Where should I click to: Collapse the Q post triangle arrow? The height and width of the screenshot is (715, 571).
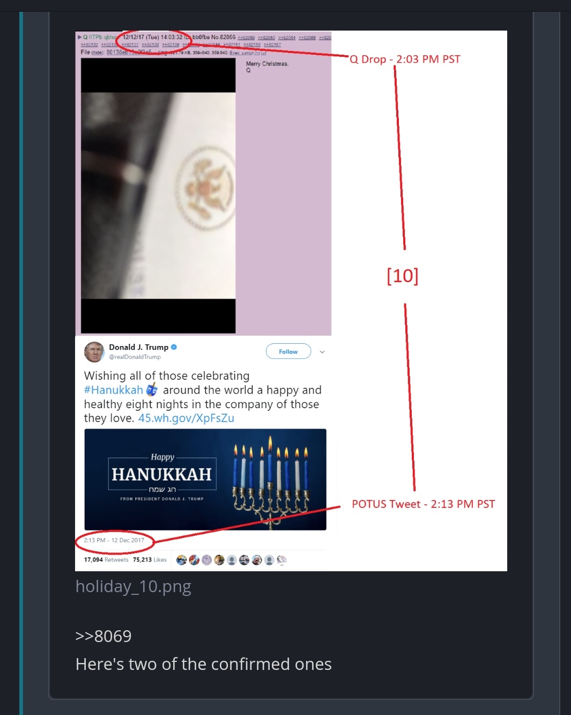(x=80, y=37)
